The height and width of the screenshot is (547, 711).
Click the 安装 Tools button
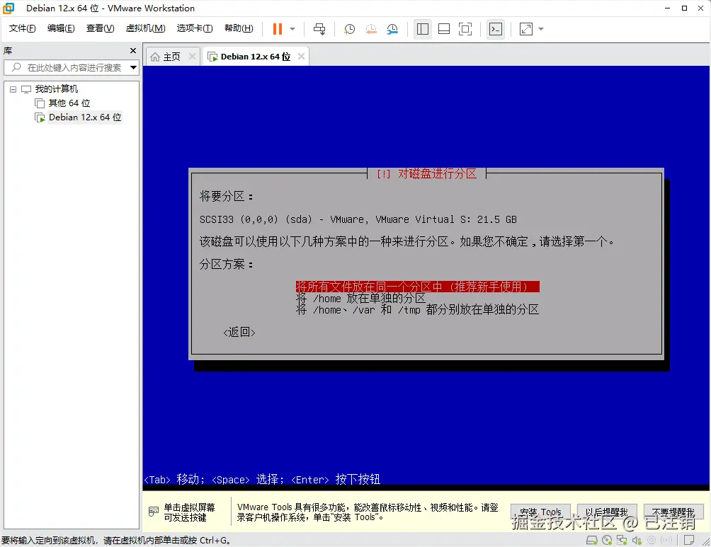(x=540, y=511)
